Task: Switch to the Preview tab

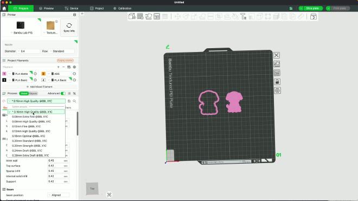Action: [x=46, y=9]
